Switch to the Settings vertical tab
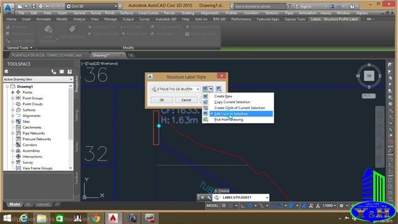 76,115
